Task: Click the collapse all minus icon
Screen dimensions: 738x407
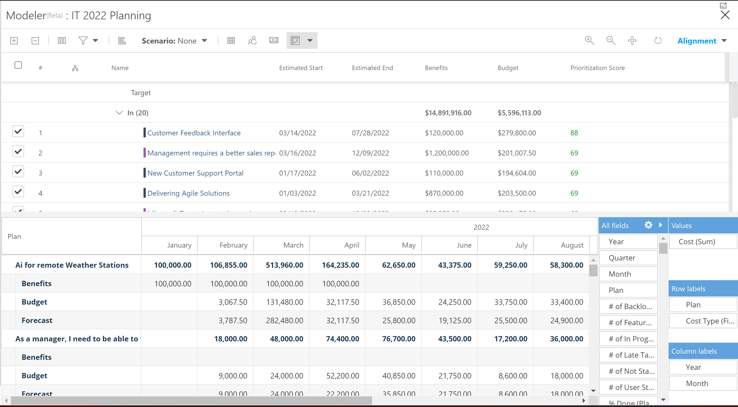Action: tap(35, 40)
